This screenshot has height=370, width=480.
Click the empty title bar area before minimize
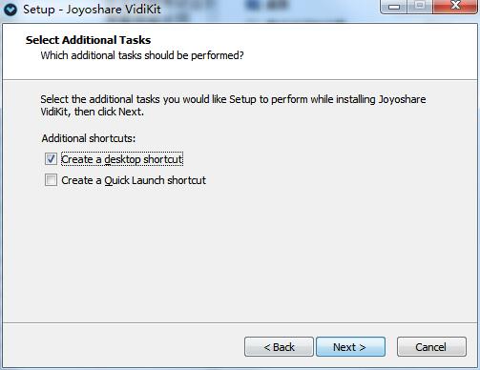(x=270, y=10)
